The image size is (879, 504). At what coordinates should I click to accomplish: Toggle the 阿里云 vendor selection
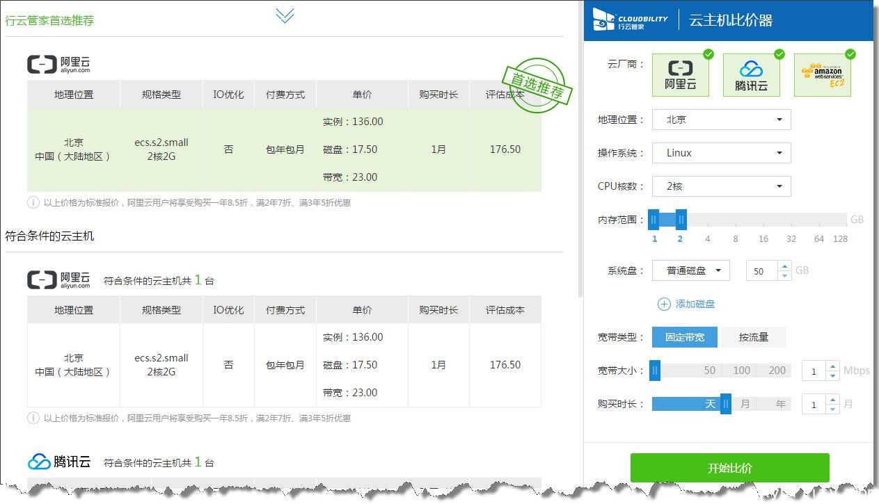click(x=681, y=75)
